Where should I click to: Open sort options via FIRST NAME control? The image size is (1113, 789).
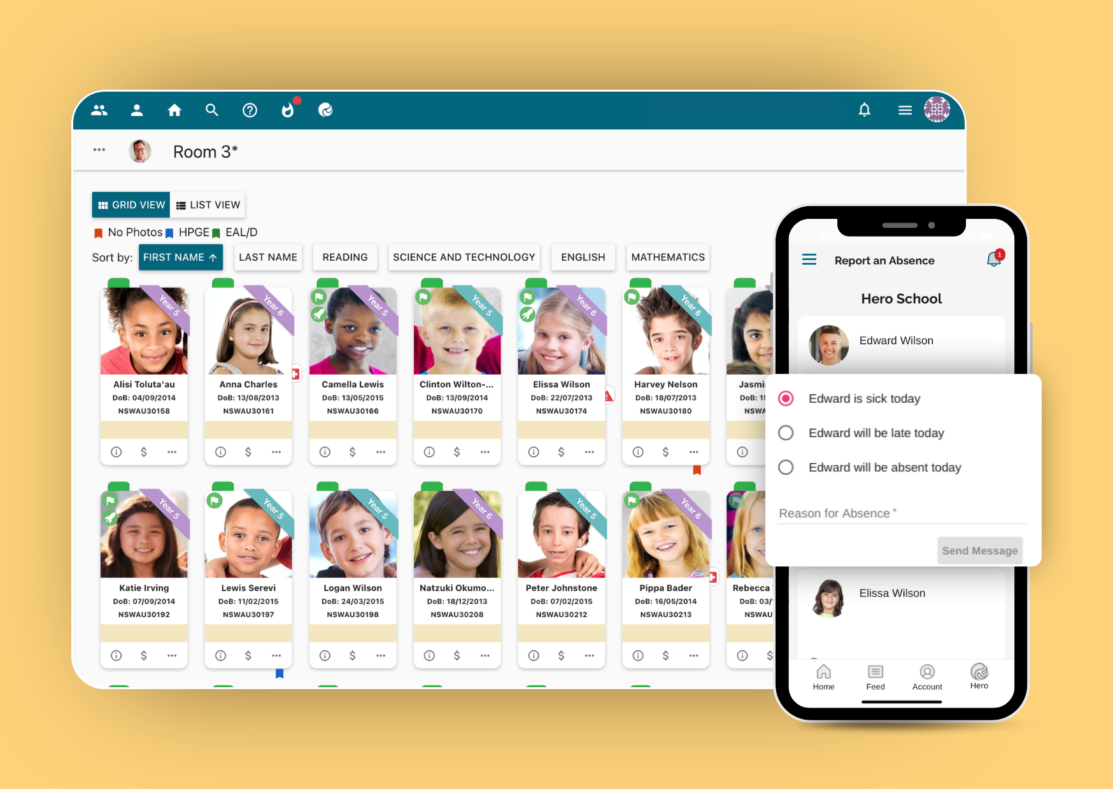click(x=180, y=257)
